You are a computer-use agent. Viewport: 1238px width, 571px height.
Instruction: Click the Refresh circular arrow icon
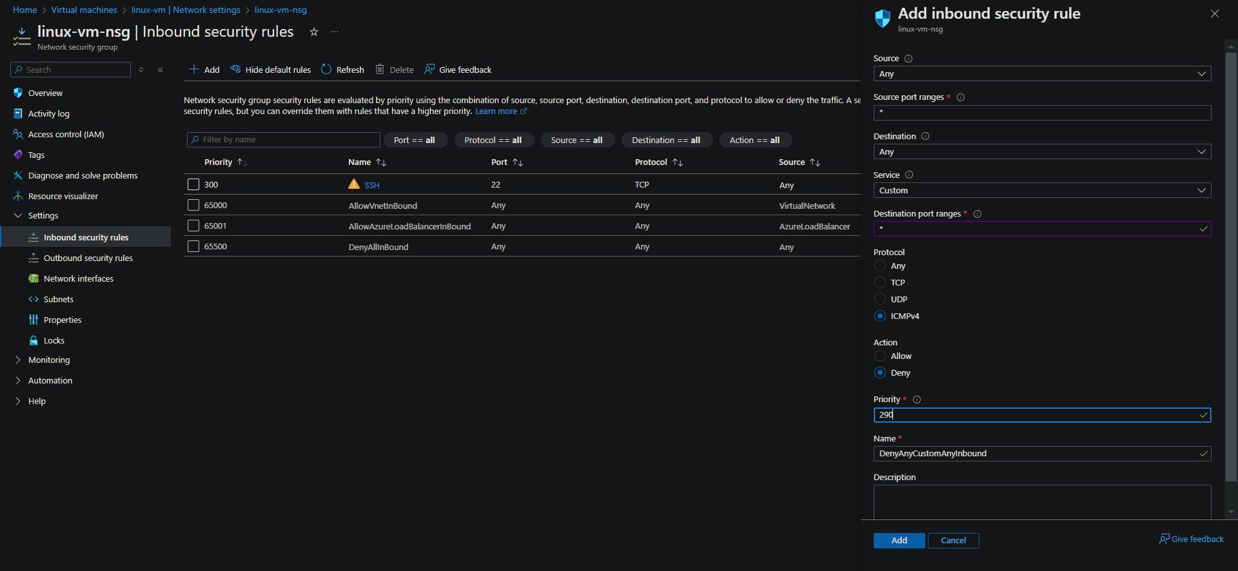326,69
